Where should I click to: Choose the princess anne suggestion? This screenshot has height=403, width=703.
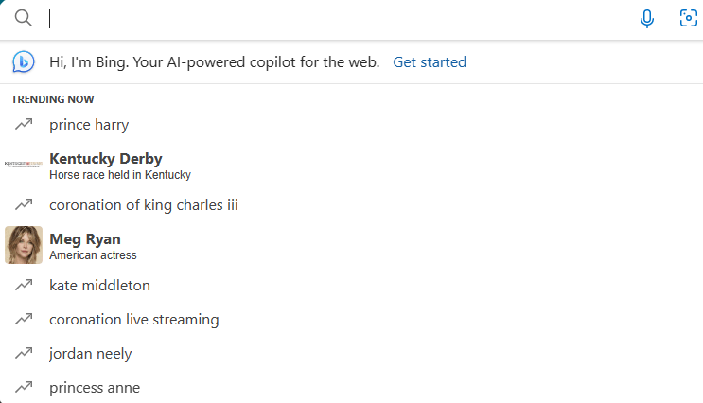95,388
